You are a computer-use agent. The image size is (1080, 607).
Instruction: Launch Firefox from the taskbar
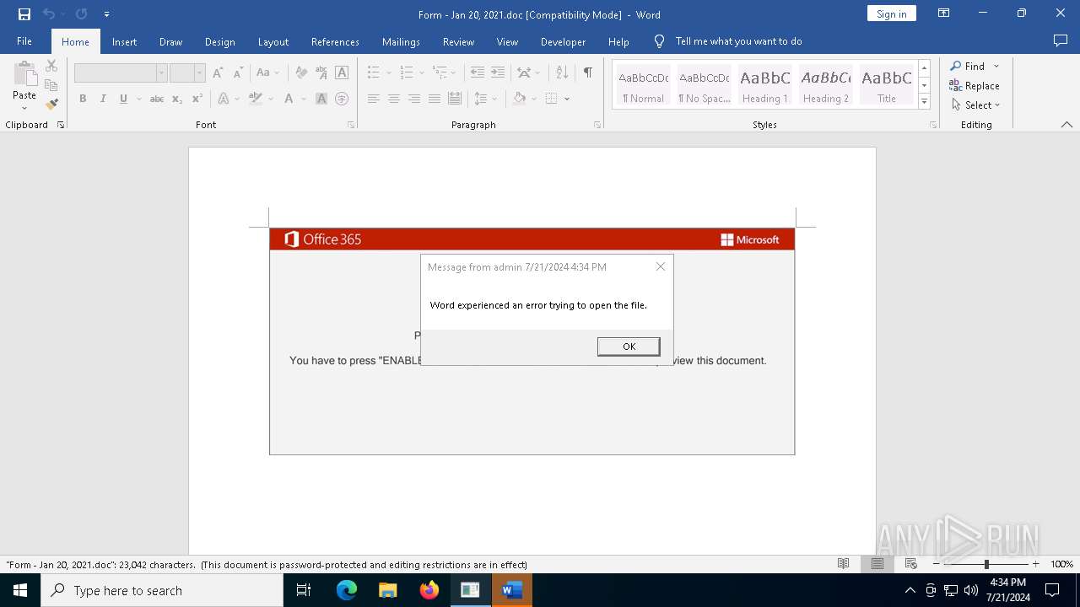(x=429, y=590)
